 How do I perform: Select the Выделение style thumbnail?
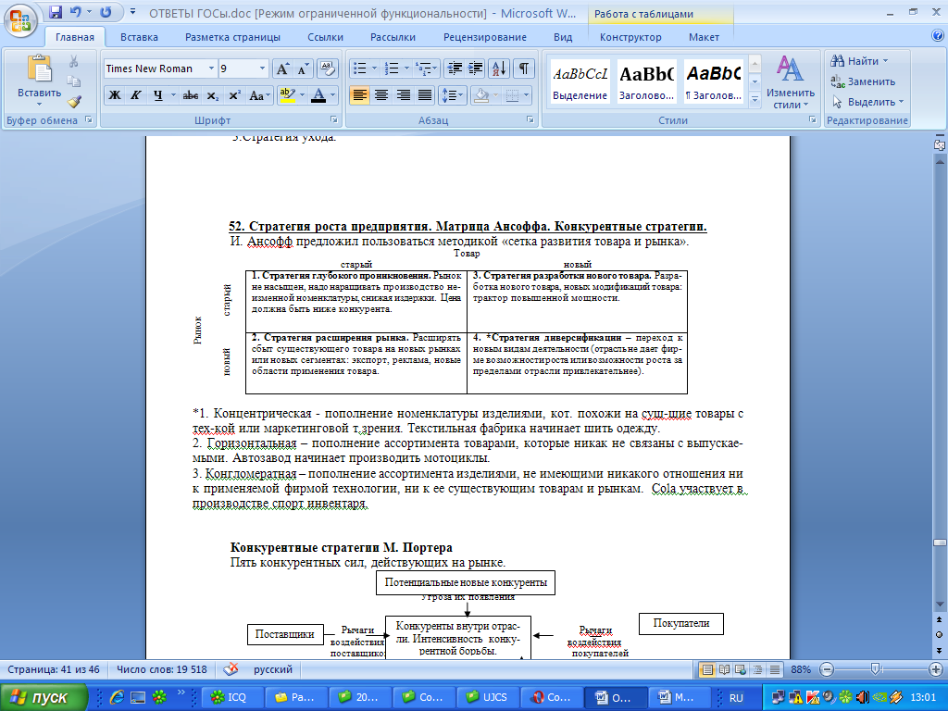580,81
